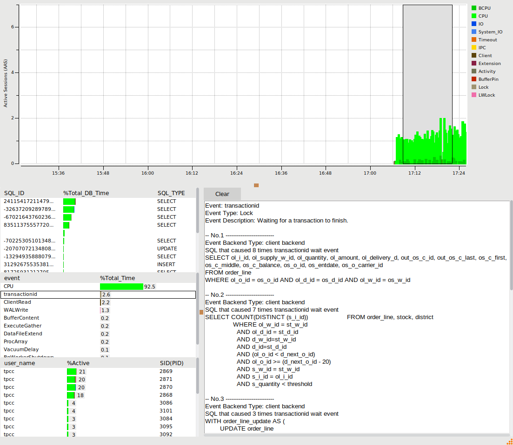Sort by %Total_DB_Time column header
This screenshot has height=445, width=513.
coord(86,193)
